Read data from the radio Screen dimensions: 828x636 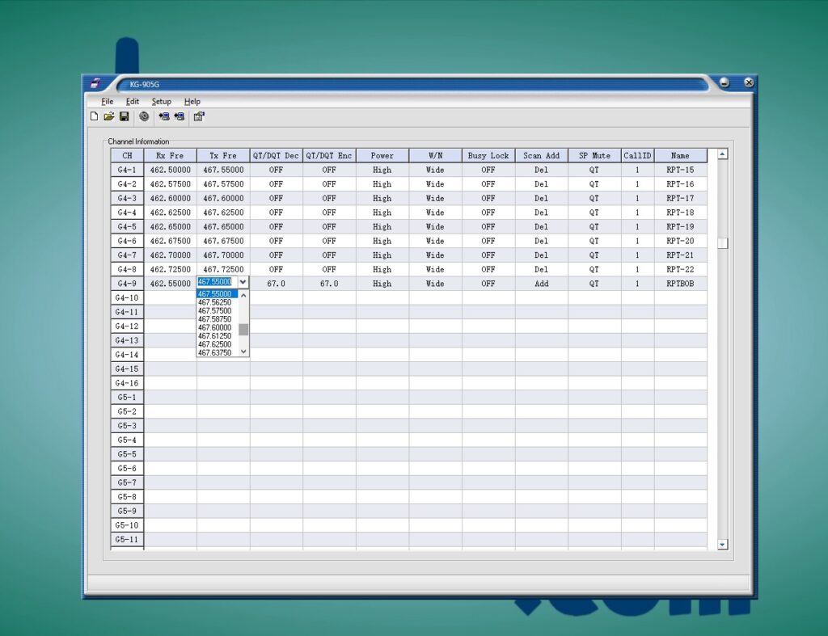163,116
